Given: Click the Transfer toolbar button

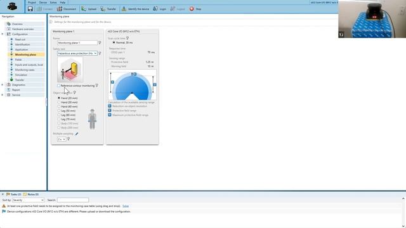Looking at the screenshot, I should pyautogui.click(x=108, y=9).
